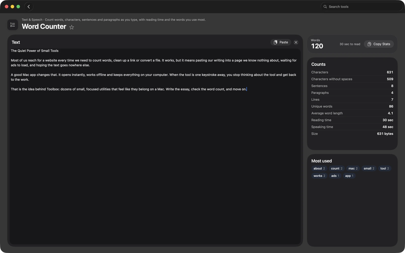
Task: Click the Copy Stats button
Action: pos(379,44)
